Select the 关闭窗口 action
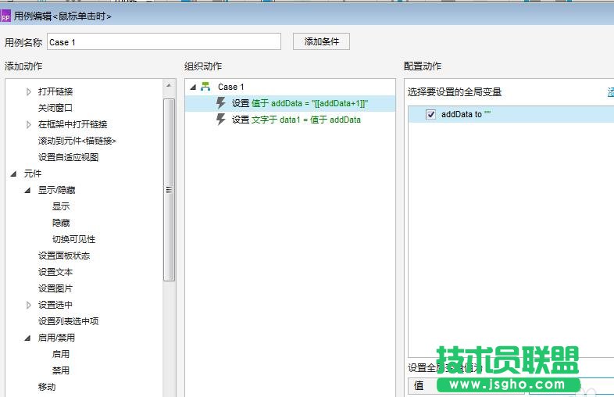 (x=55, y=108)
